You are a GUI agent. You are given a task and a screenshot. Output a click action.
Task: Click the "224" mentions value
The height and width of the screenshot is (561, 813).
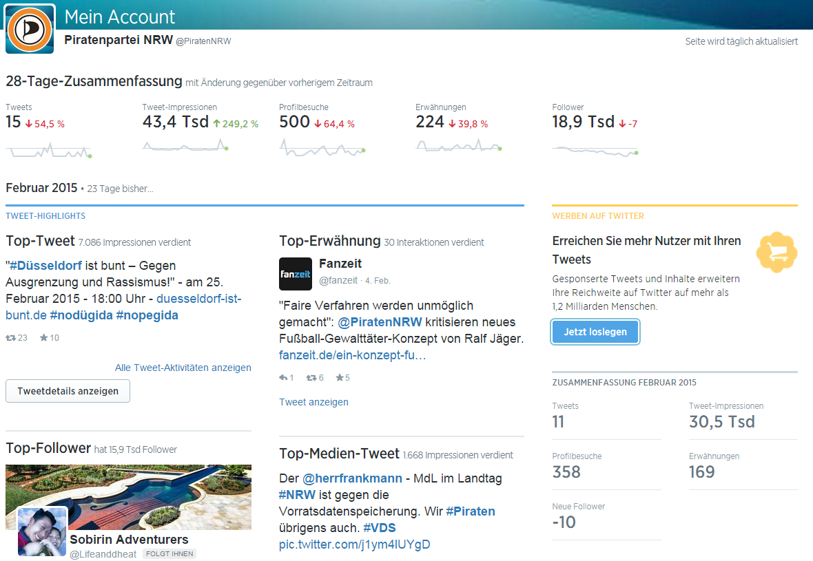[430, 122]
